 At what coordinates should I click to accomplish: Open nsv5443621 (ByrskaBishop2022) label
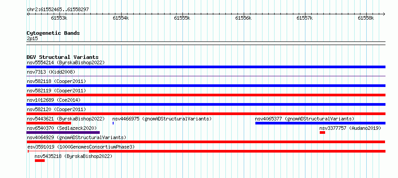(x=66, y=119)
